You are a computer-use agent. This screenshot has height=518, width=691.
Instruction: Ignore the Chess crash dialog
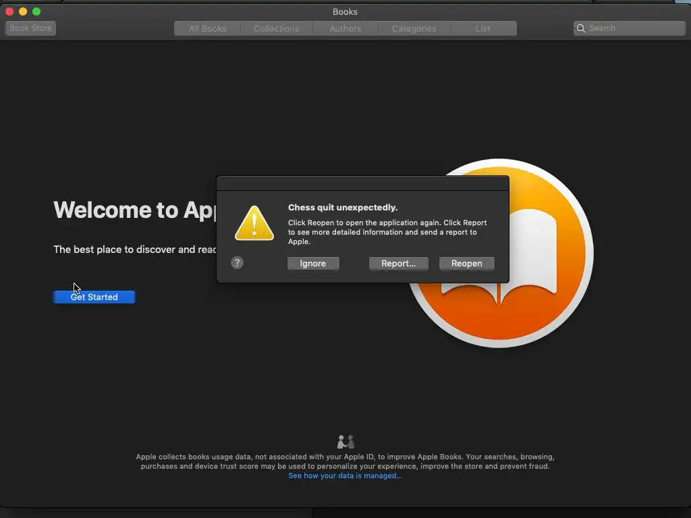pos(313,264)
